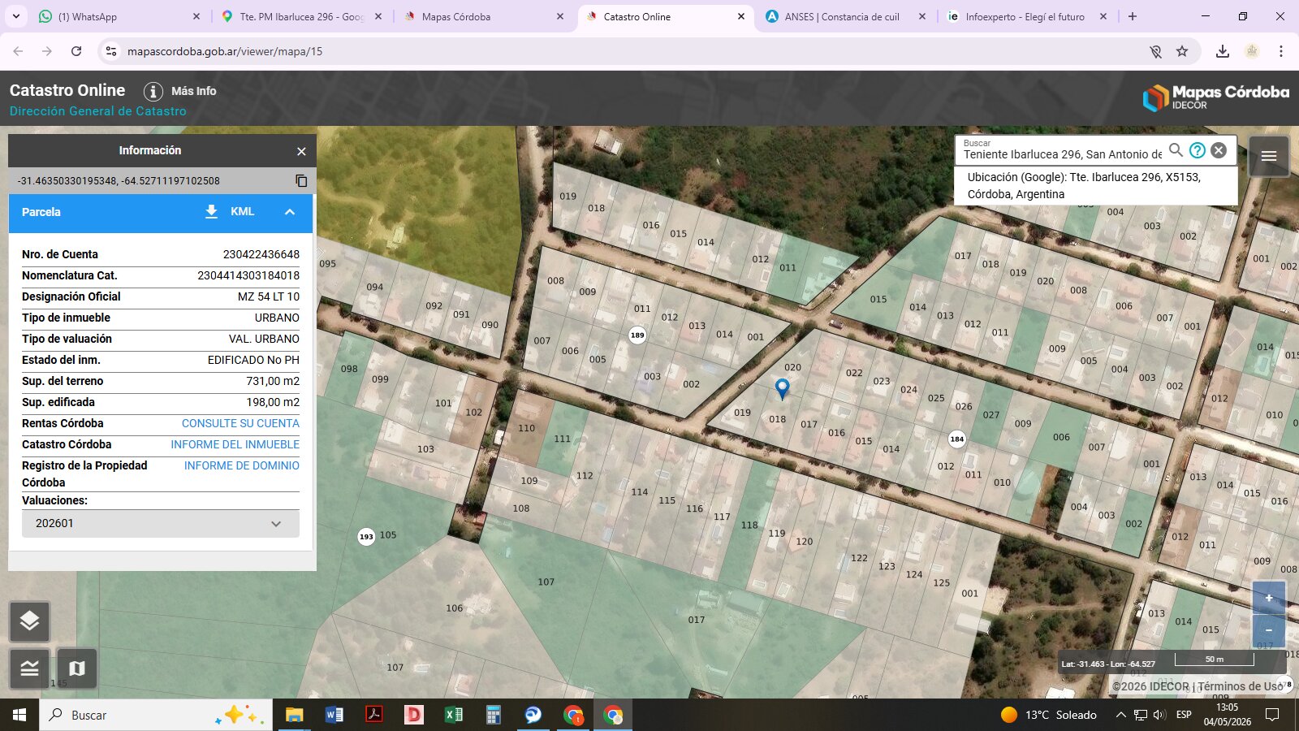Open the CONSULTE SU CUENTA link
Viewport: 1299px width, 731px height.
(x=240, y=423)
